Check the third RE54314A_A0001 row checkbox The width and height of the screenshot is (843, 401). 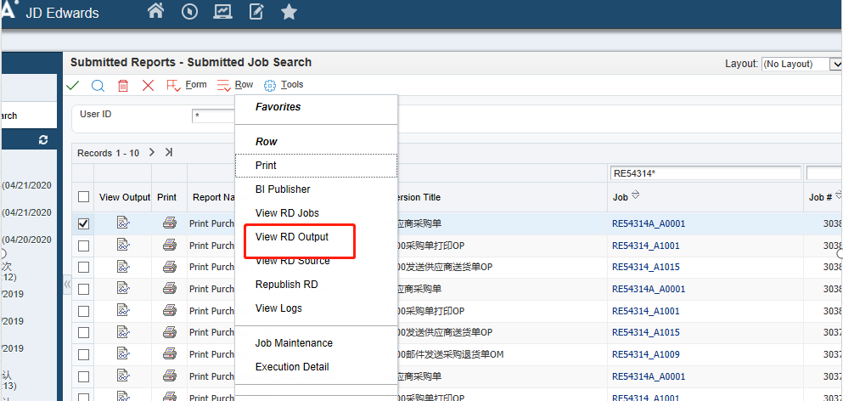tap(83, 376)
